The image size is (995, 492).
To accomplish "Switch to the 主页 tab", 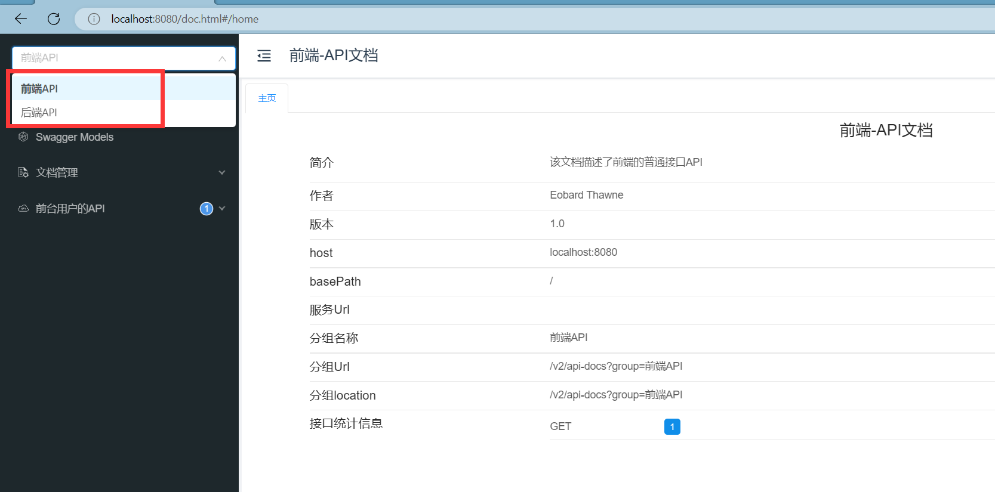I will [267, 98].
